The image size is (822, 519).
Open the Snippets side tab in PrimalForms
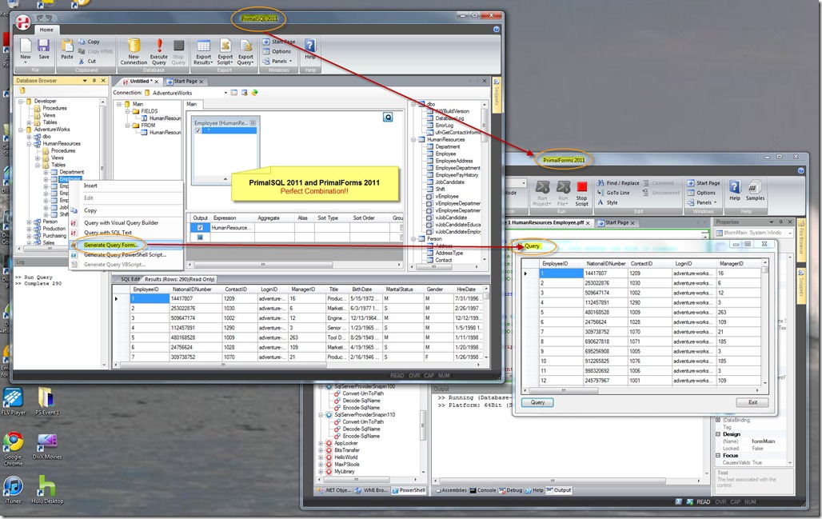pos(801,285)
